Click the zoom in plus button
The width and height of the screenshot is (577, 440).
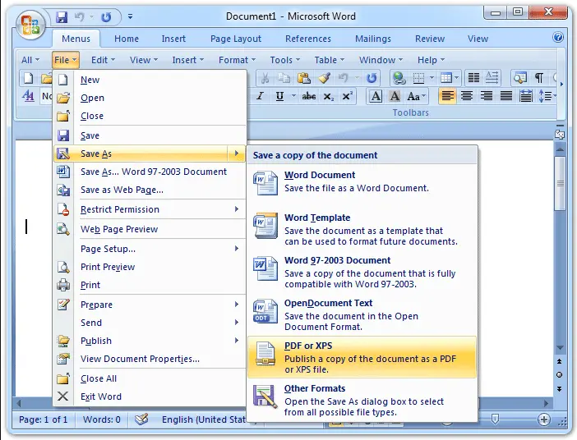[x=544, y=419]
